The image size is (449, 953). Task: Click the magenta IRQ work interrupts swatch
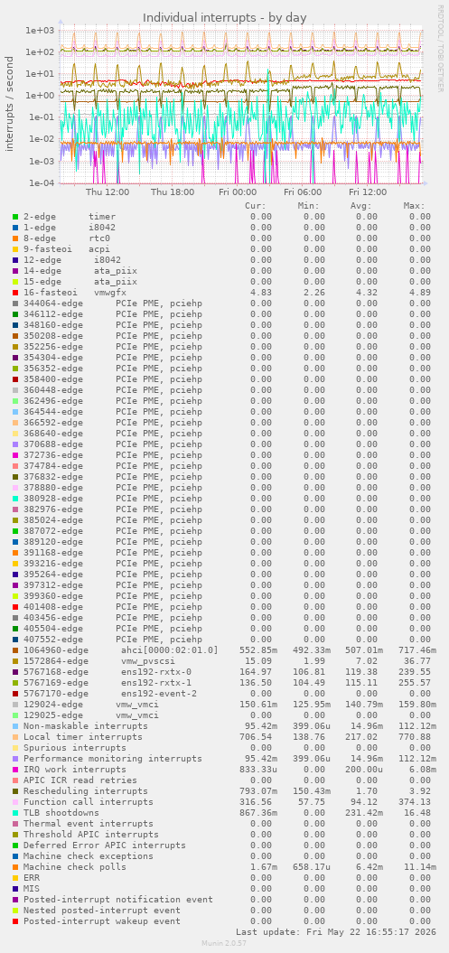15,770
